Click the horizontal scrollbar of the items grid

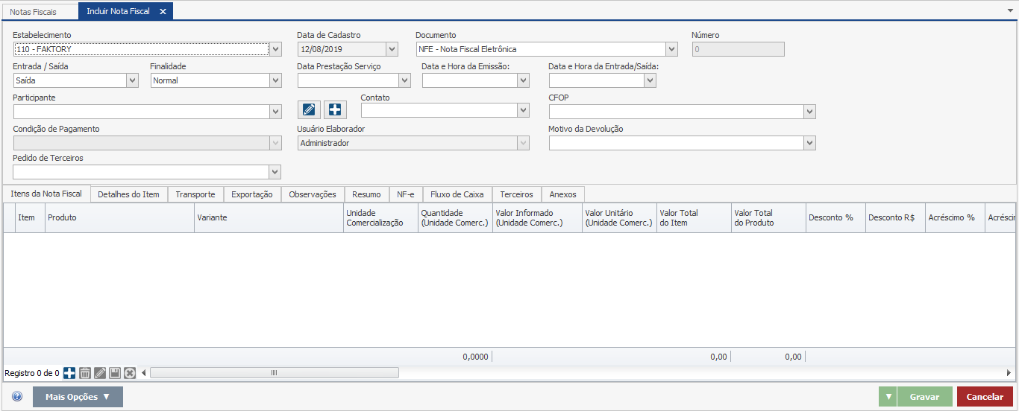click(274, 373)
